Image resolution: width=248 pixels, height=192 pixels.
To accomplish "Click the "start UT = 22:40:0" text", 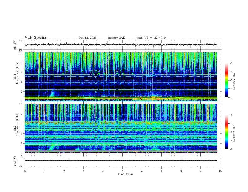I will [x=151, y=38].
